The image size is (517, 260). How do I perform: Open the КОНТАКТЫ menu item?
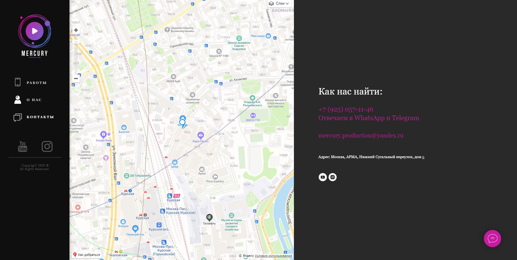40,117
